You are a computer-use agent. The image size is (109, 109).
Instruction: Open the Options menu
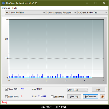tap(6, 8)
